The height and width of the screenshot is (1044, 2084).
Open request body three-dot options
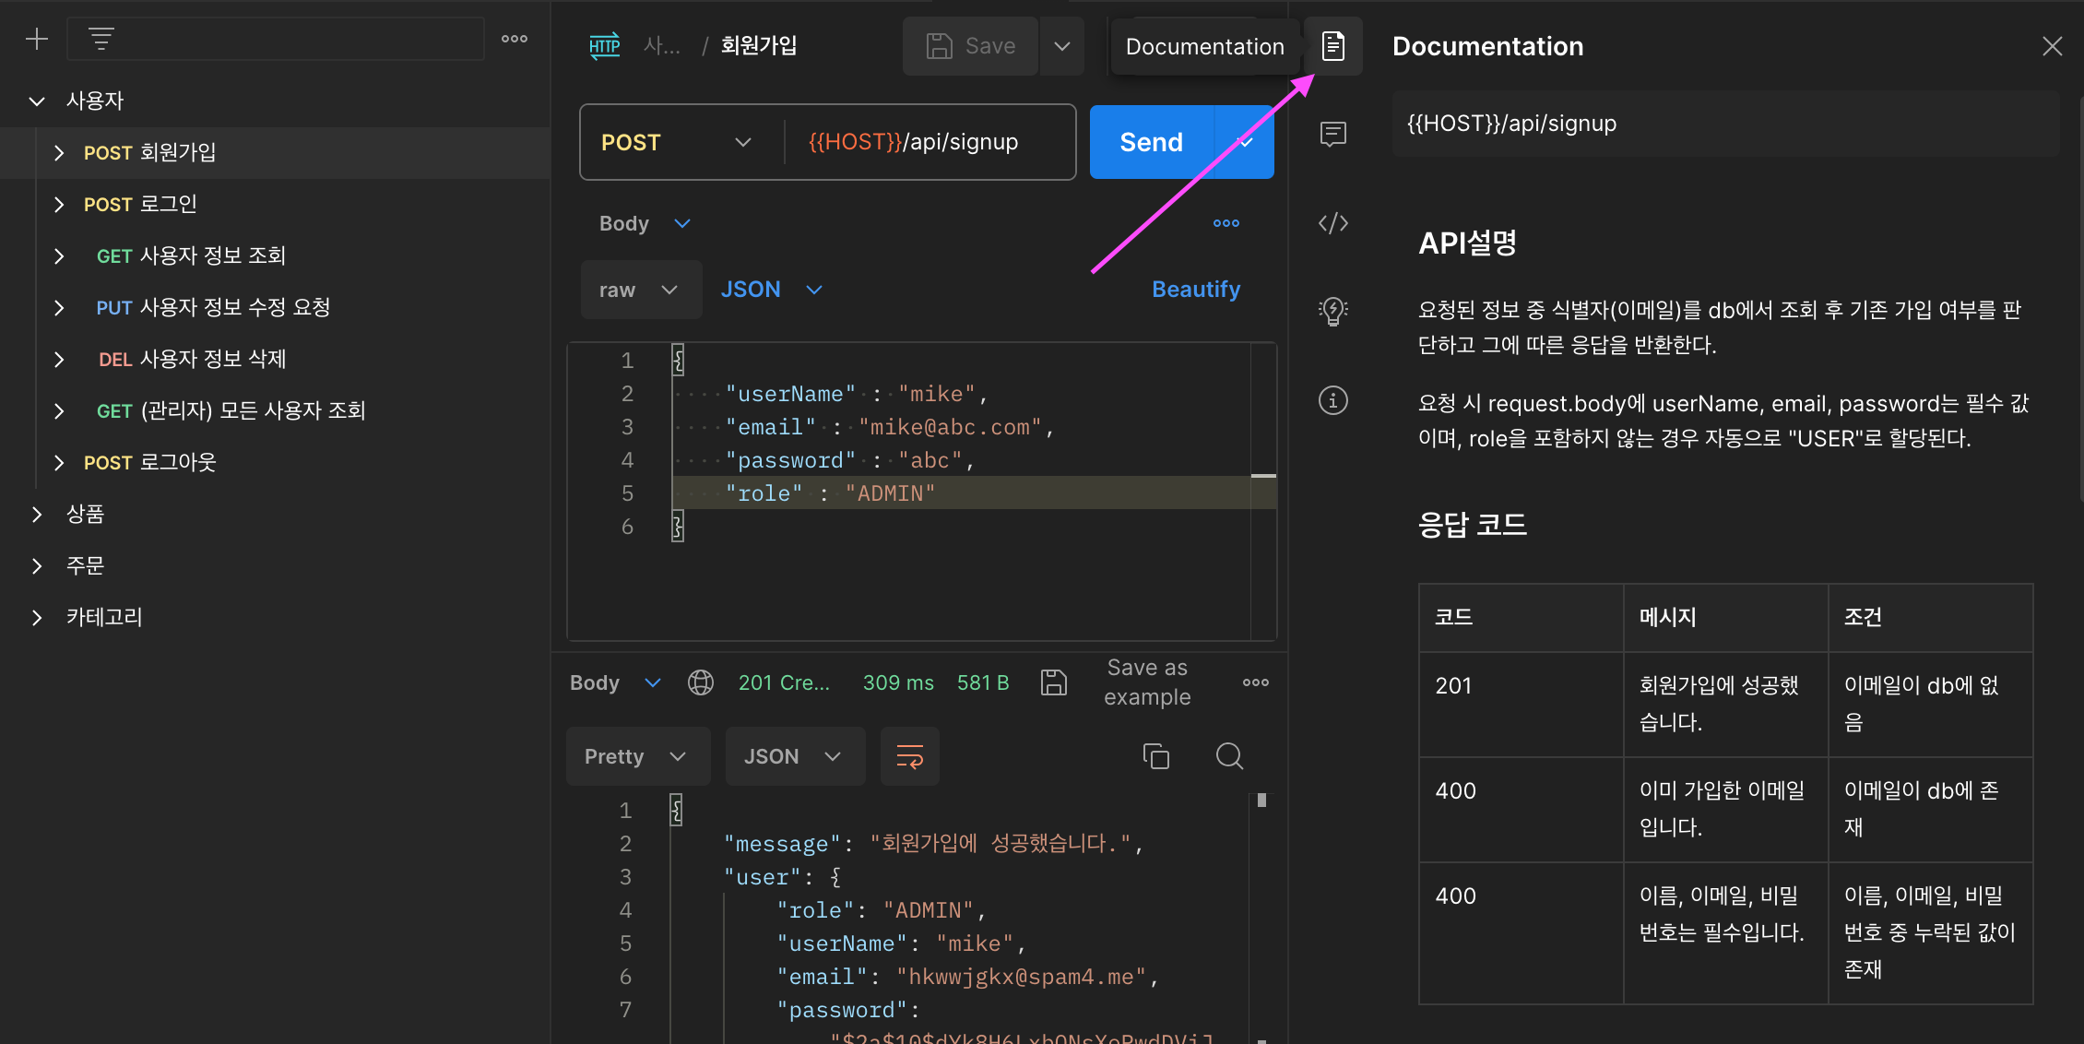point(1226,223)
